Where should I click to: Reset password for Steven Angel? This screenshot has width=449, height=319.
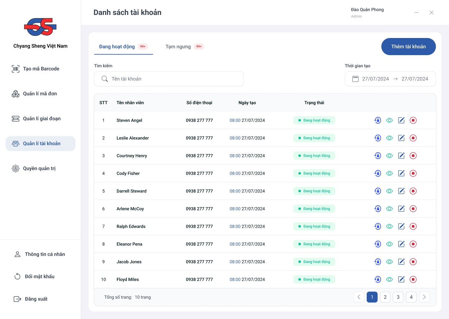[x=378, y=120]
